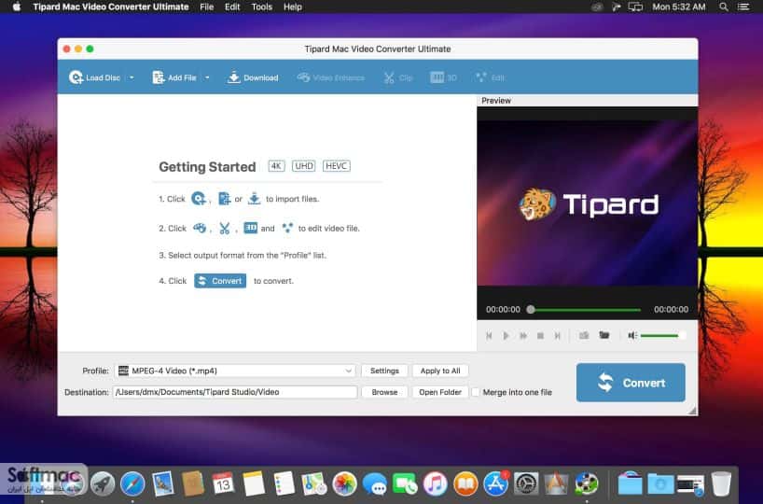Image resolution: width=763 pixels, height=504 pixels.
Task: Click the 3D icon in step 2
Action: tap(250, 228)
